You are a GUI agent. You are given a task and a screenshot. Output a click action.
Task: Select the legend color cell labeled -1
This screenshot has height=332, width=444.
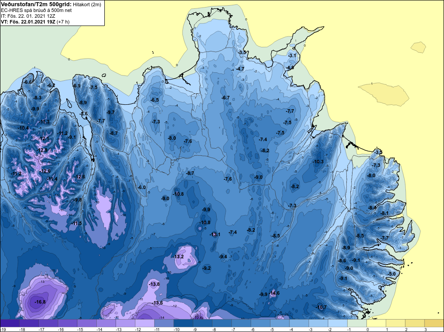(x=357, y=323)
